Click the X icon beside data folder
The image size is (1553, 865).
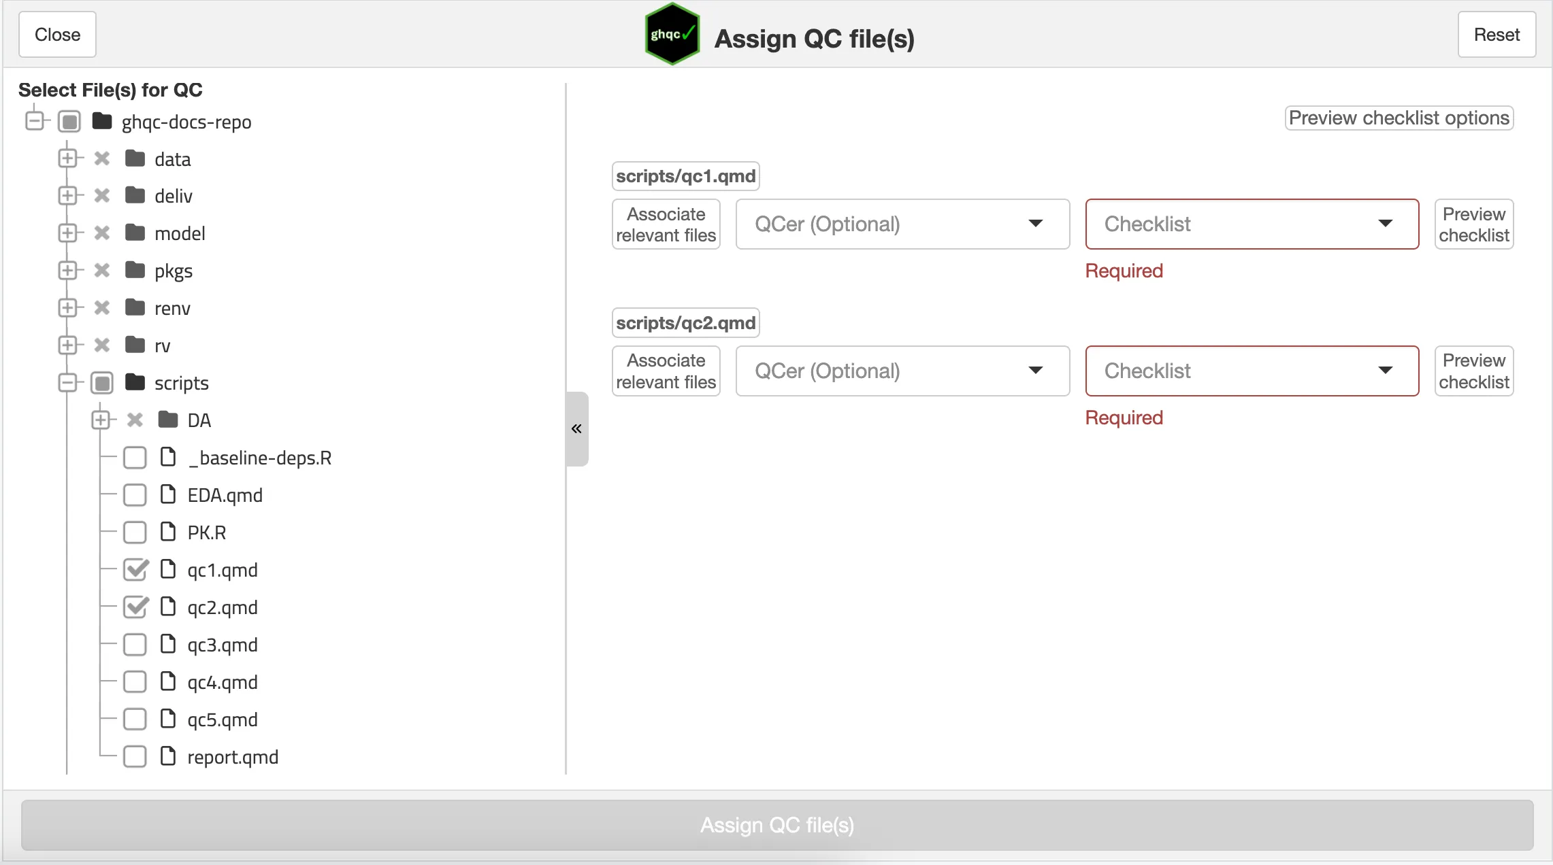pyautogui.click(x=102, y=158)
